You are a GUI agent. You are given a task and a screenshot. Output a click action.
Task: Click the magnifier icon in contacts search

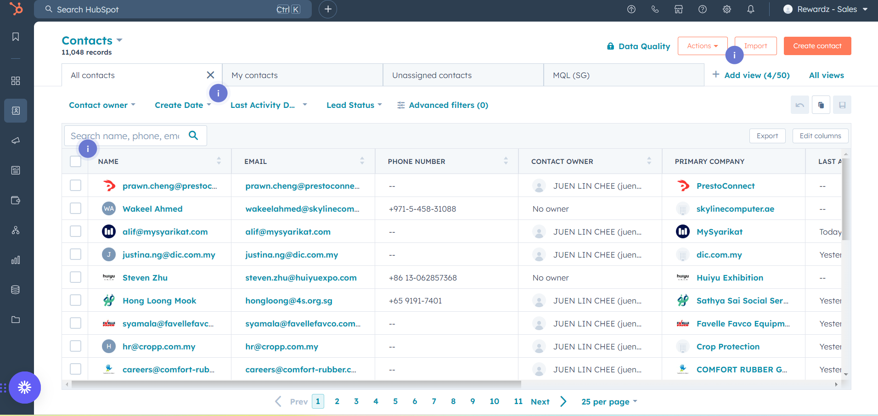193,135
